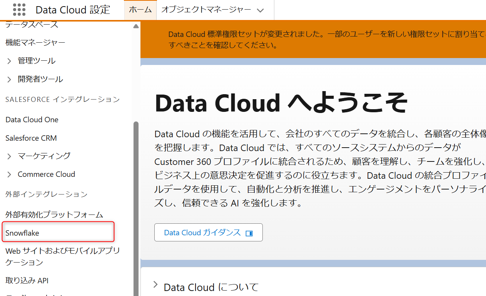The height and width of the screenshot is (296, 486).
Task: Open Salesforce CRM integration page
Action: (x=31, y=138)
